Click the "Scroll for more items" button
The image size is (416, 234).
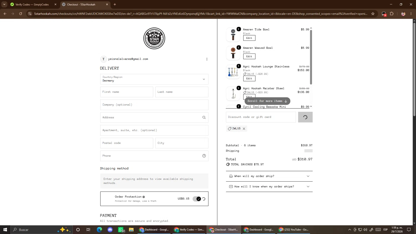click(267, 101)
